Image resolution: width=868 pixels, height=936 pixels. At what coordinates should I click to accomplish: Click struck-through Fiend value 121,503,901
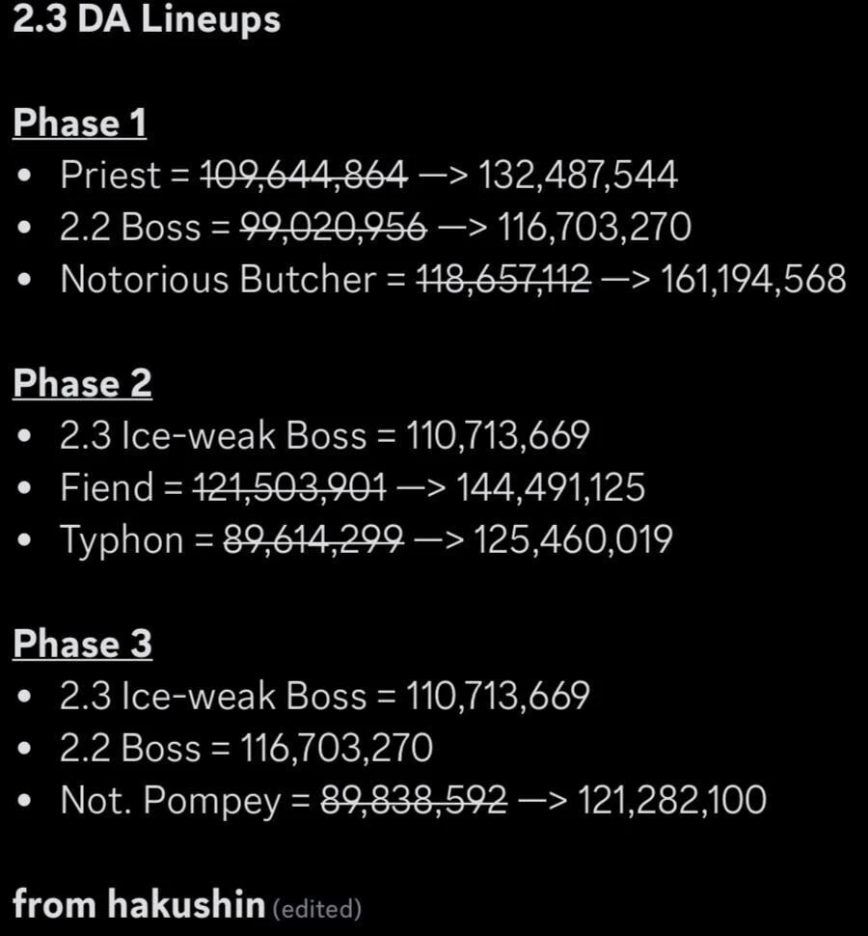point(289,487)
